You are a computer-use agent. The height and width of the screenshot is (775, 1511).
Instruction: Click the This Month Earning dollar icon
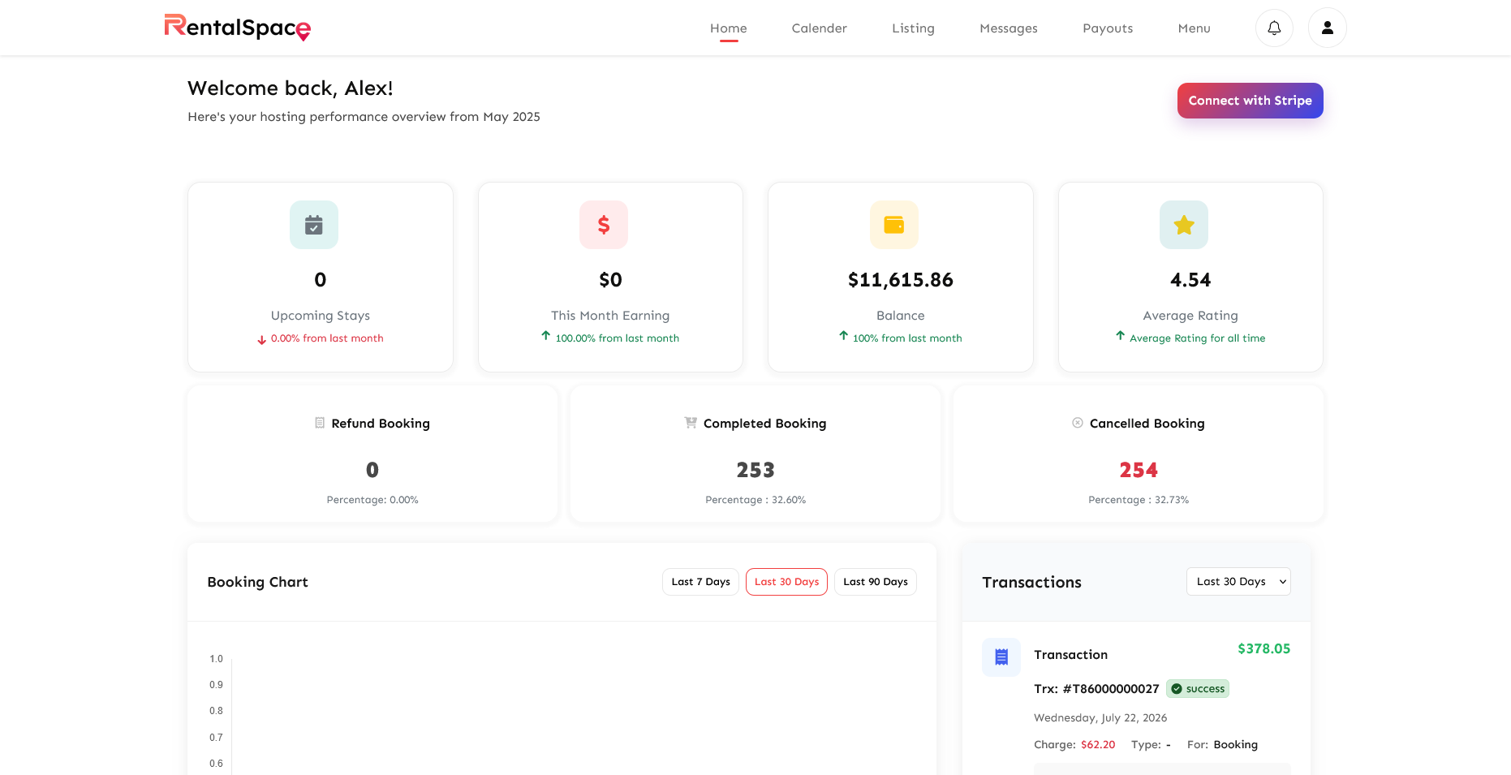coord(604,225)
